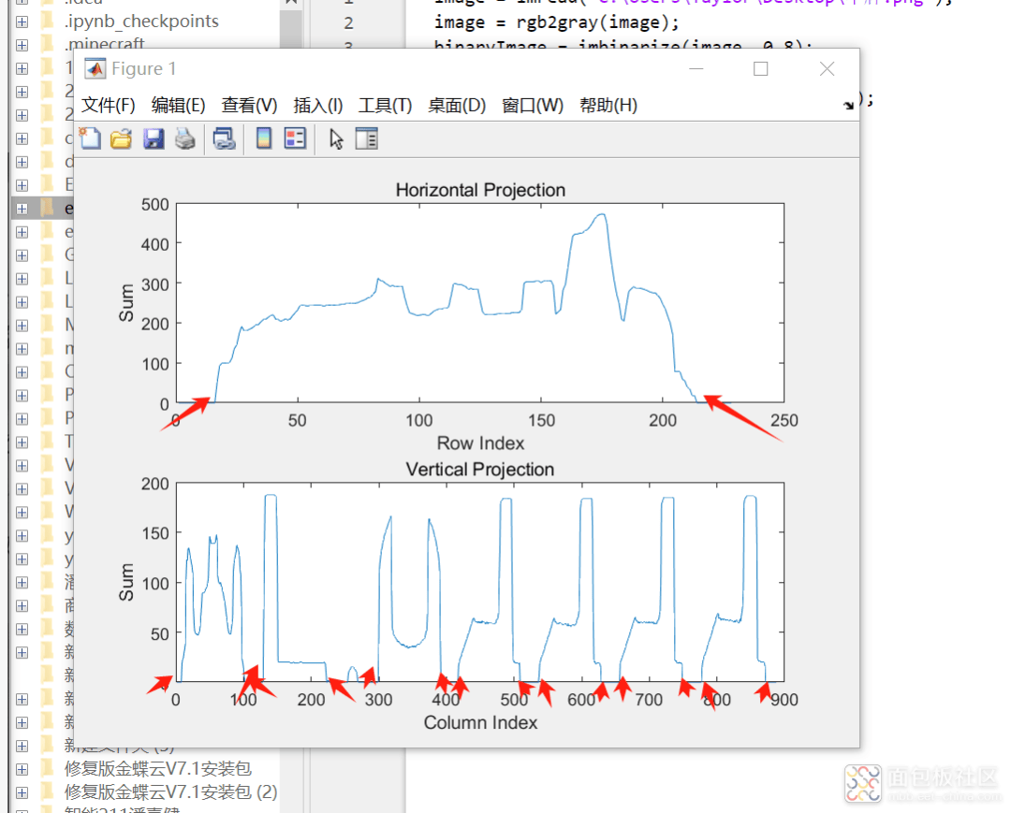Click the Link Plot toolbar icon
The width and height of the screenshot is (1011, 813).
pyautogui.click(x=224, y=139)
